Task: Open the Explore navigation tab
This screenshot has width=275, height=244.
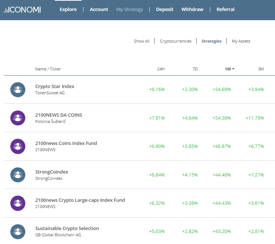Action: 68,10
